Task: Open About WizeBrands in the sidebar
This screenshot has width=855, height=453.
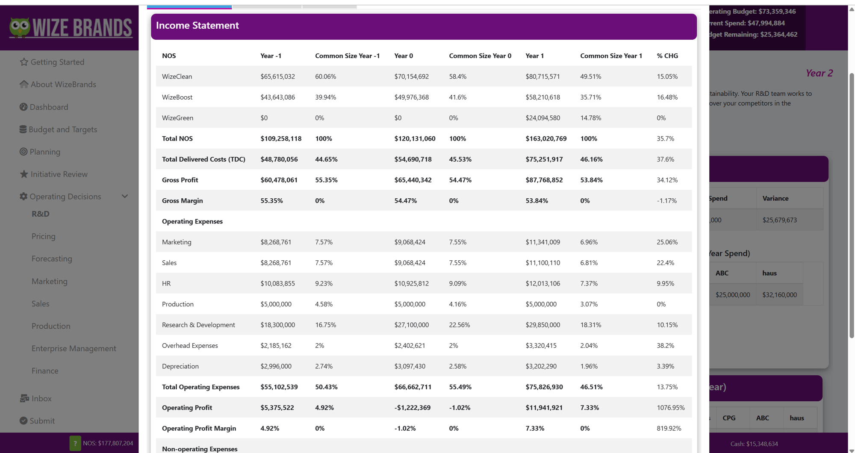Action: pos(63,84)
